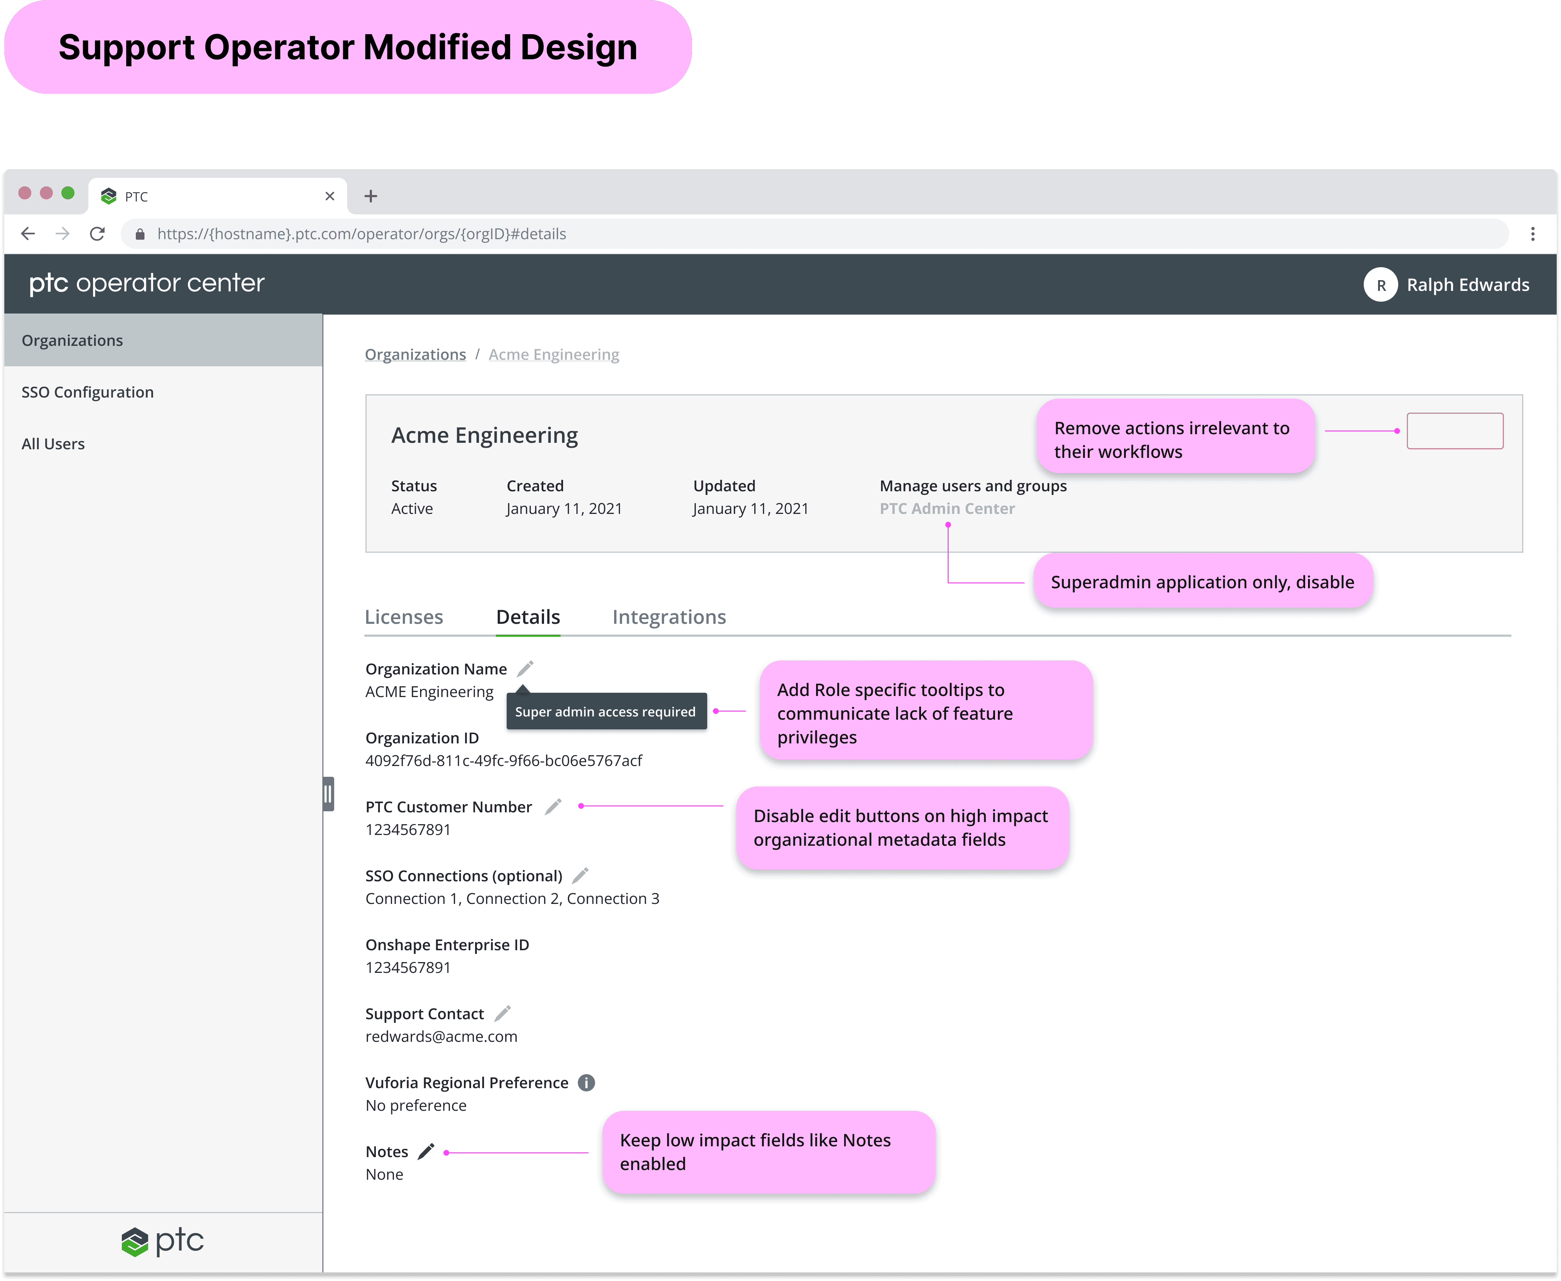Viewport: 1561px width, 1281px height.
Task: Click the Organizations breadcrumb link
Action: [x=415, y=354]
